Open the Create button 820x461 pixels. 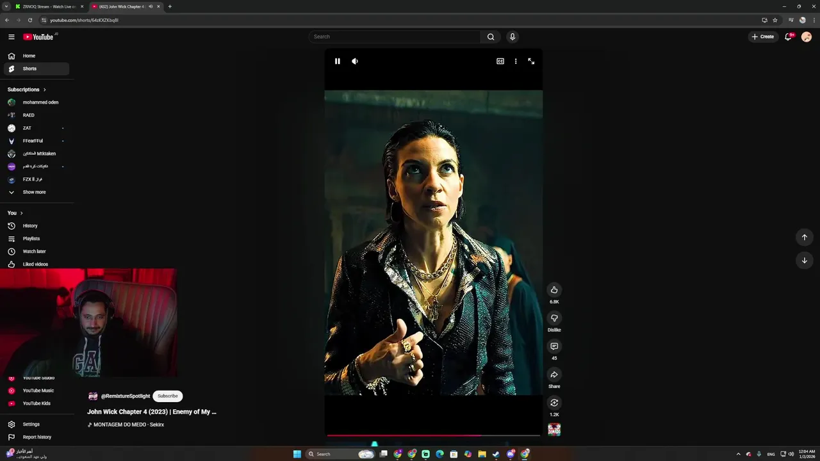(x=763, y=36)
